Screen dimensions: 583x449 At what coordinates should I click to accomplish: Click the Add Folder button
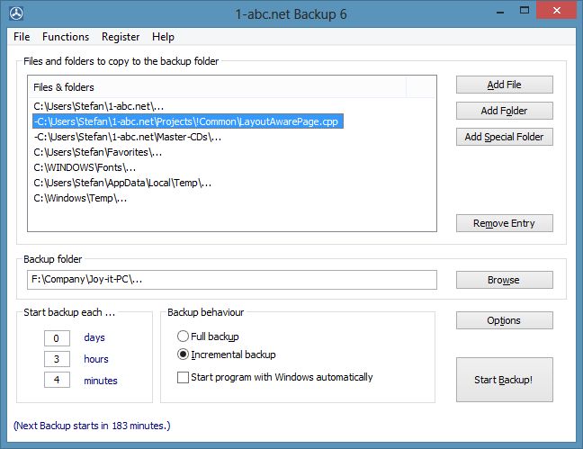[x=504, y=111]
